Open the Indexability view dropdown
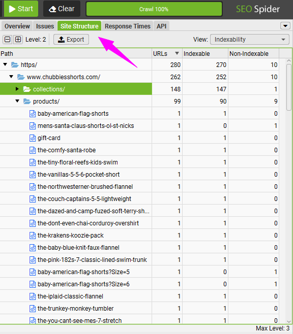Image resolution: width=293 pixels, height=334 pixels. 250,40
